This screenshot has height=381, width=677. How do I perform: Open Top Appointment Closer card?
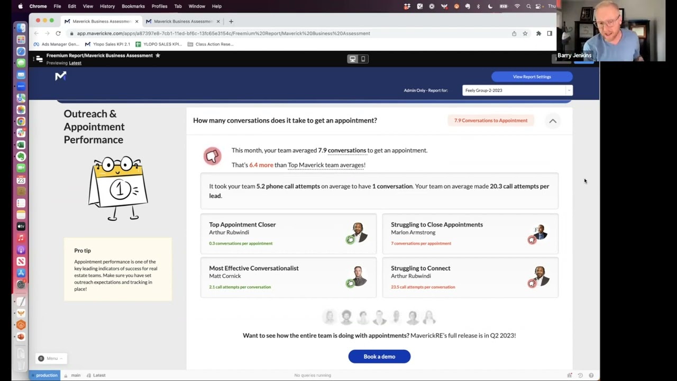coord(288,233)
